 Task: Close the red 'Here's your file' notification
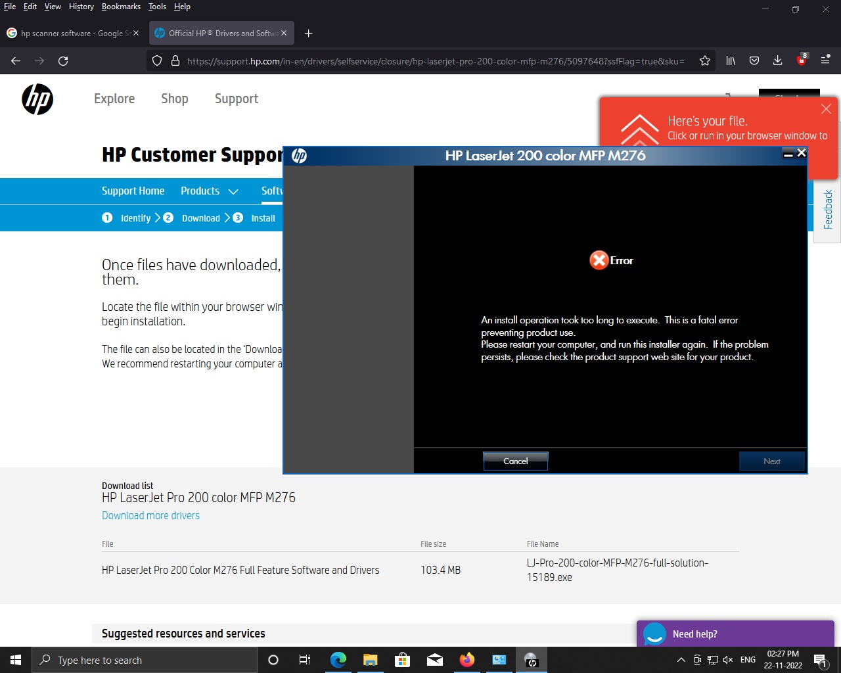pos(826,109)
